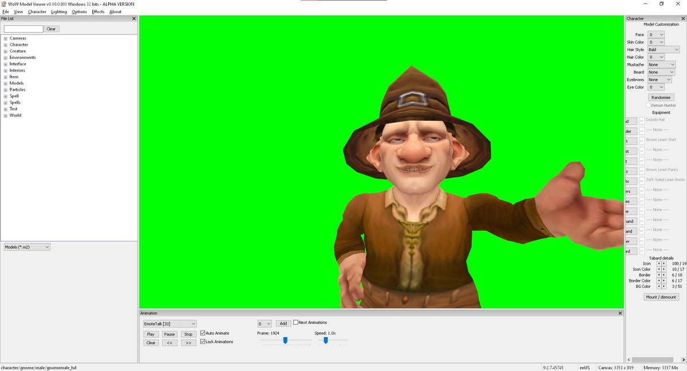The width and height of the screenshot is (687, 371).
Task: Close the Animation panel
Action: [x=620, y=313]
